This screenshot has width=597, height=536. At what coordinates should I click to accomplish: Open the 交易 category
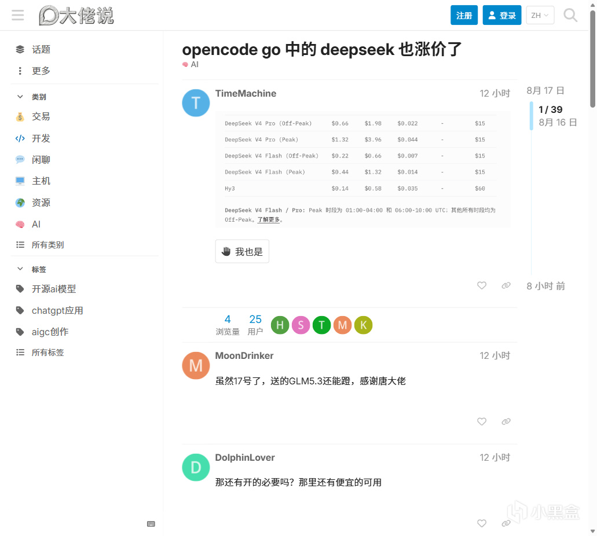[x=41, y=116]
